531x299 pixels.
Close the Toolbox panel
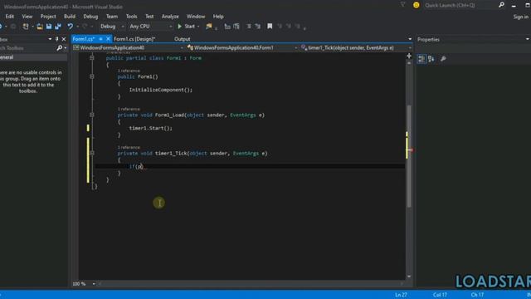pyautogui.click(x=64, y=39)
